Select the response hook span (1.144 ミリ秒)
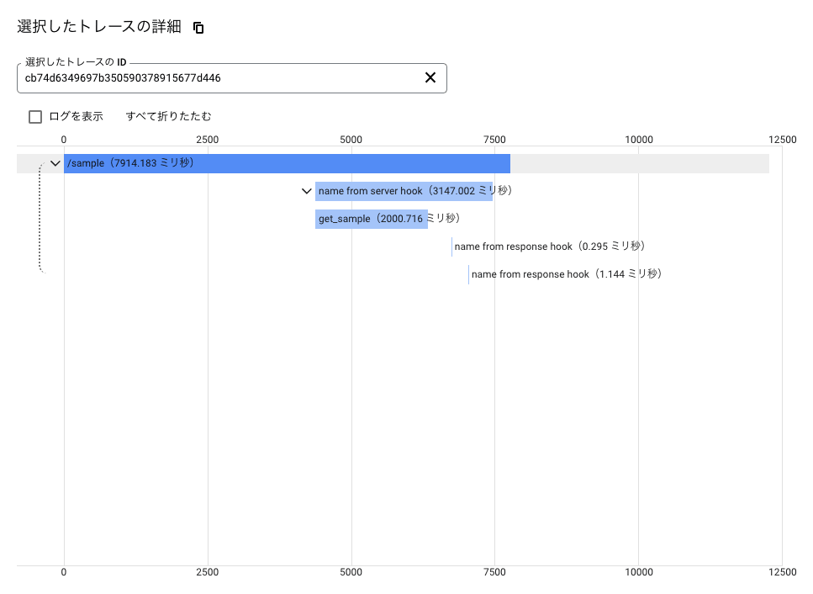 (566, 274)
